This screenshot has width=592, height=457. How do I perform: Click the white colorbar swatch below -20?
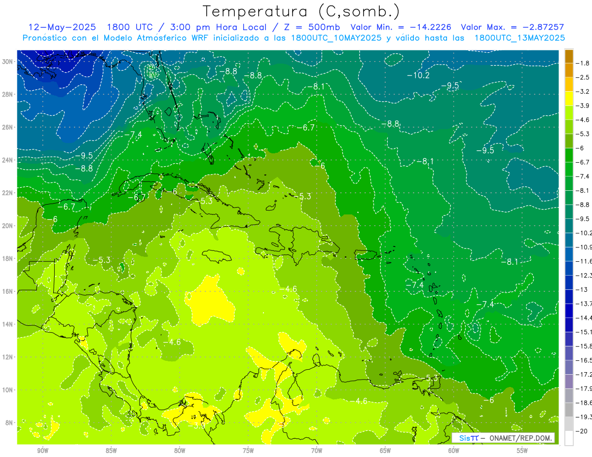(569, 438)
